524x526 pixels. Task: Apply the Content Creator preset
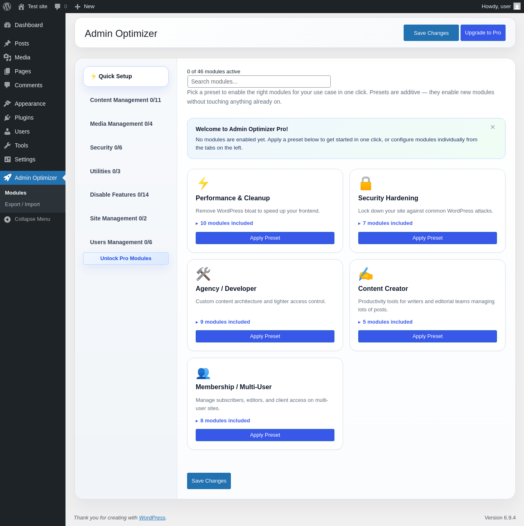tap(427, 336)
